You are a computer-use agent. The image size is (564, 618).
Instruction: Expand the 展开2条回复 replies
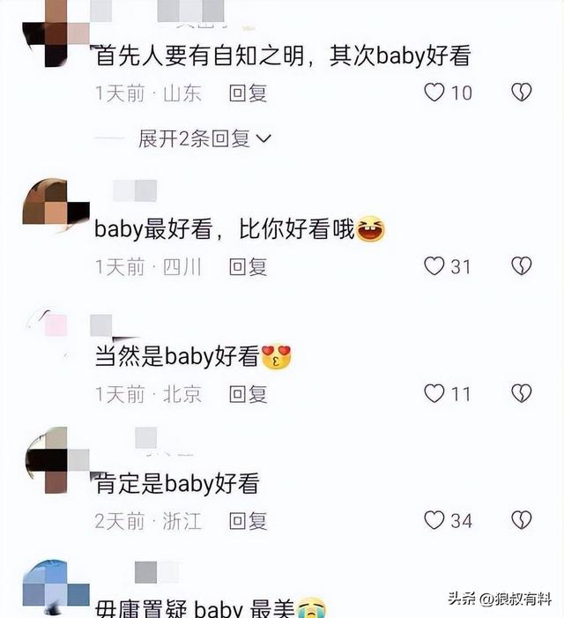pyautogui.click(x=204, y=138)
